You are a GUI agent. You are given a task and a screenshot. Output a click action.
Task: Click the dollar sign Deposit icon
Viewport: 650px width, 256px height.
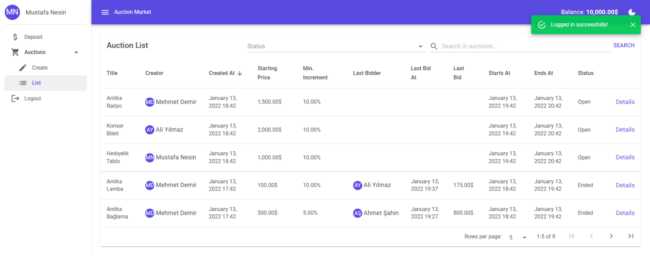click(x=15, y=37)
